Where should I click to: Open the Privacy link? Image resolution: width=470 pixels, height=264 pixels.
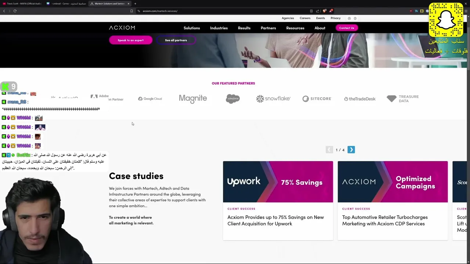[336, 18]
